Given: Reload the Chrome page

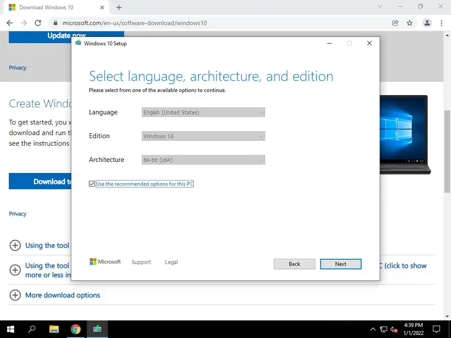Looking at the screenshot, I should point(38,23).
